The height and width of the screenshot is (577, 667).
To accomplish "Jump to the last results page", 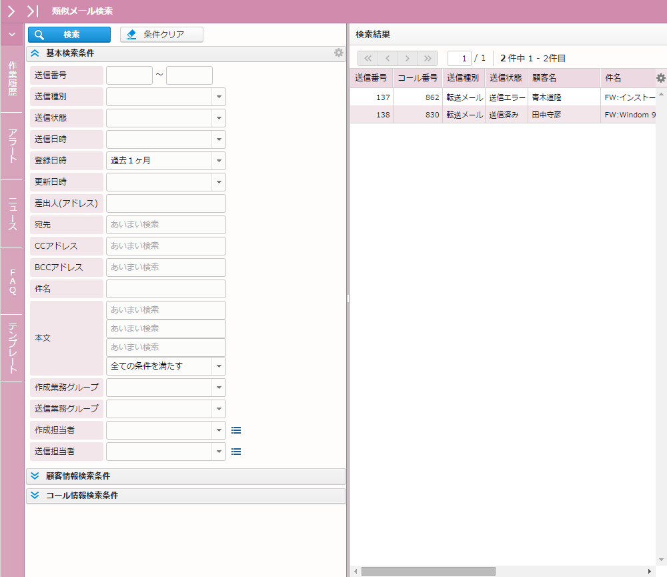I will (x=427, y=58).
